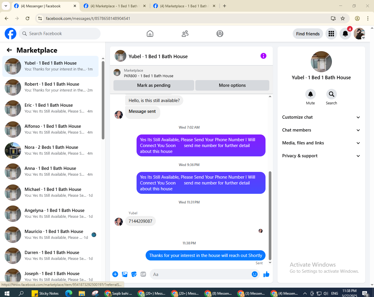Screen dimensions: 374x297
Task: Open Darren 1 Bed 1 Bath House chat
Action: [50, 256]
